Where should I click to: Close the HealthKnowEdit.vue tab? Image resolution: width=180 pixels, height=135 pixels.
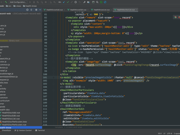[x=88, y=10]
